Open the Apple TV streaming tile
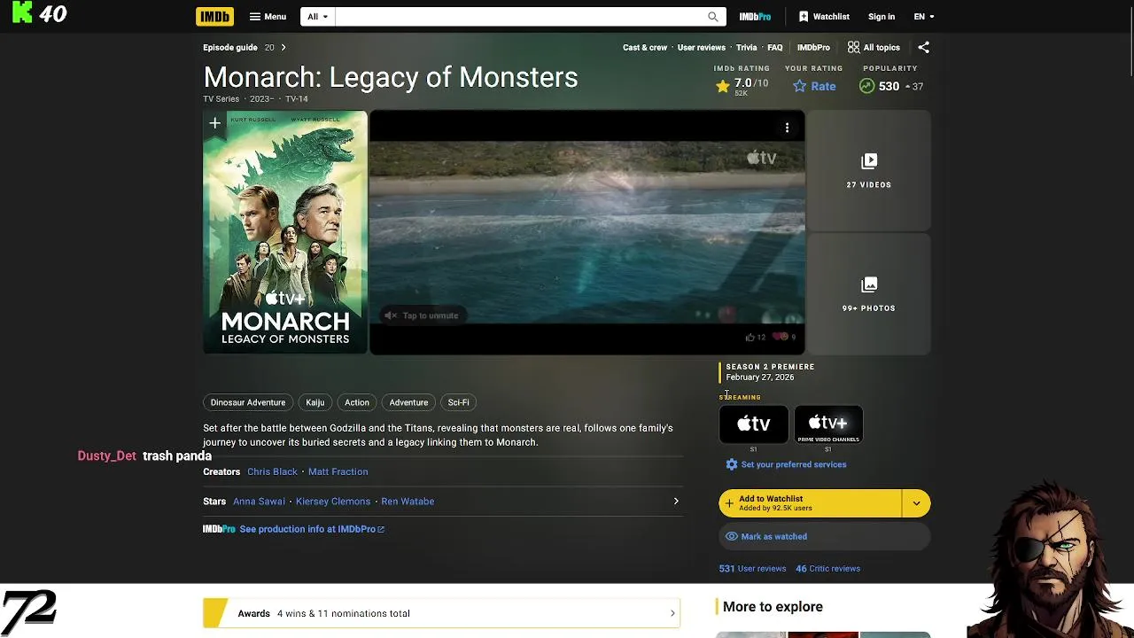The height and width of the screenshot is (638, 1134). [754, 424]
